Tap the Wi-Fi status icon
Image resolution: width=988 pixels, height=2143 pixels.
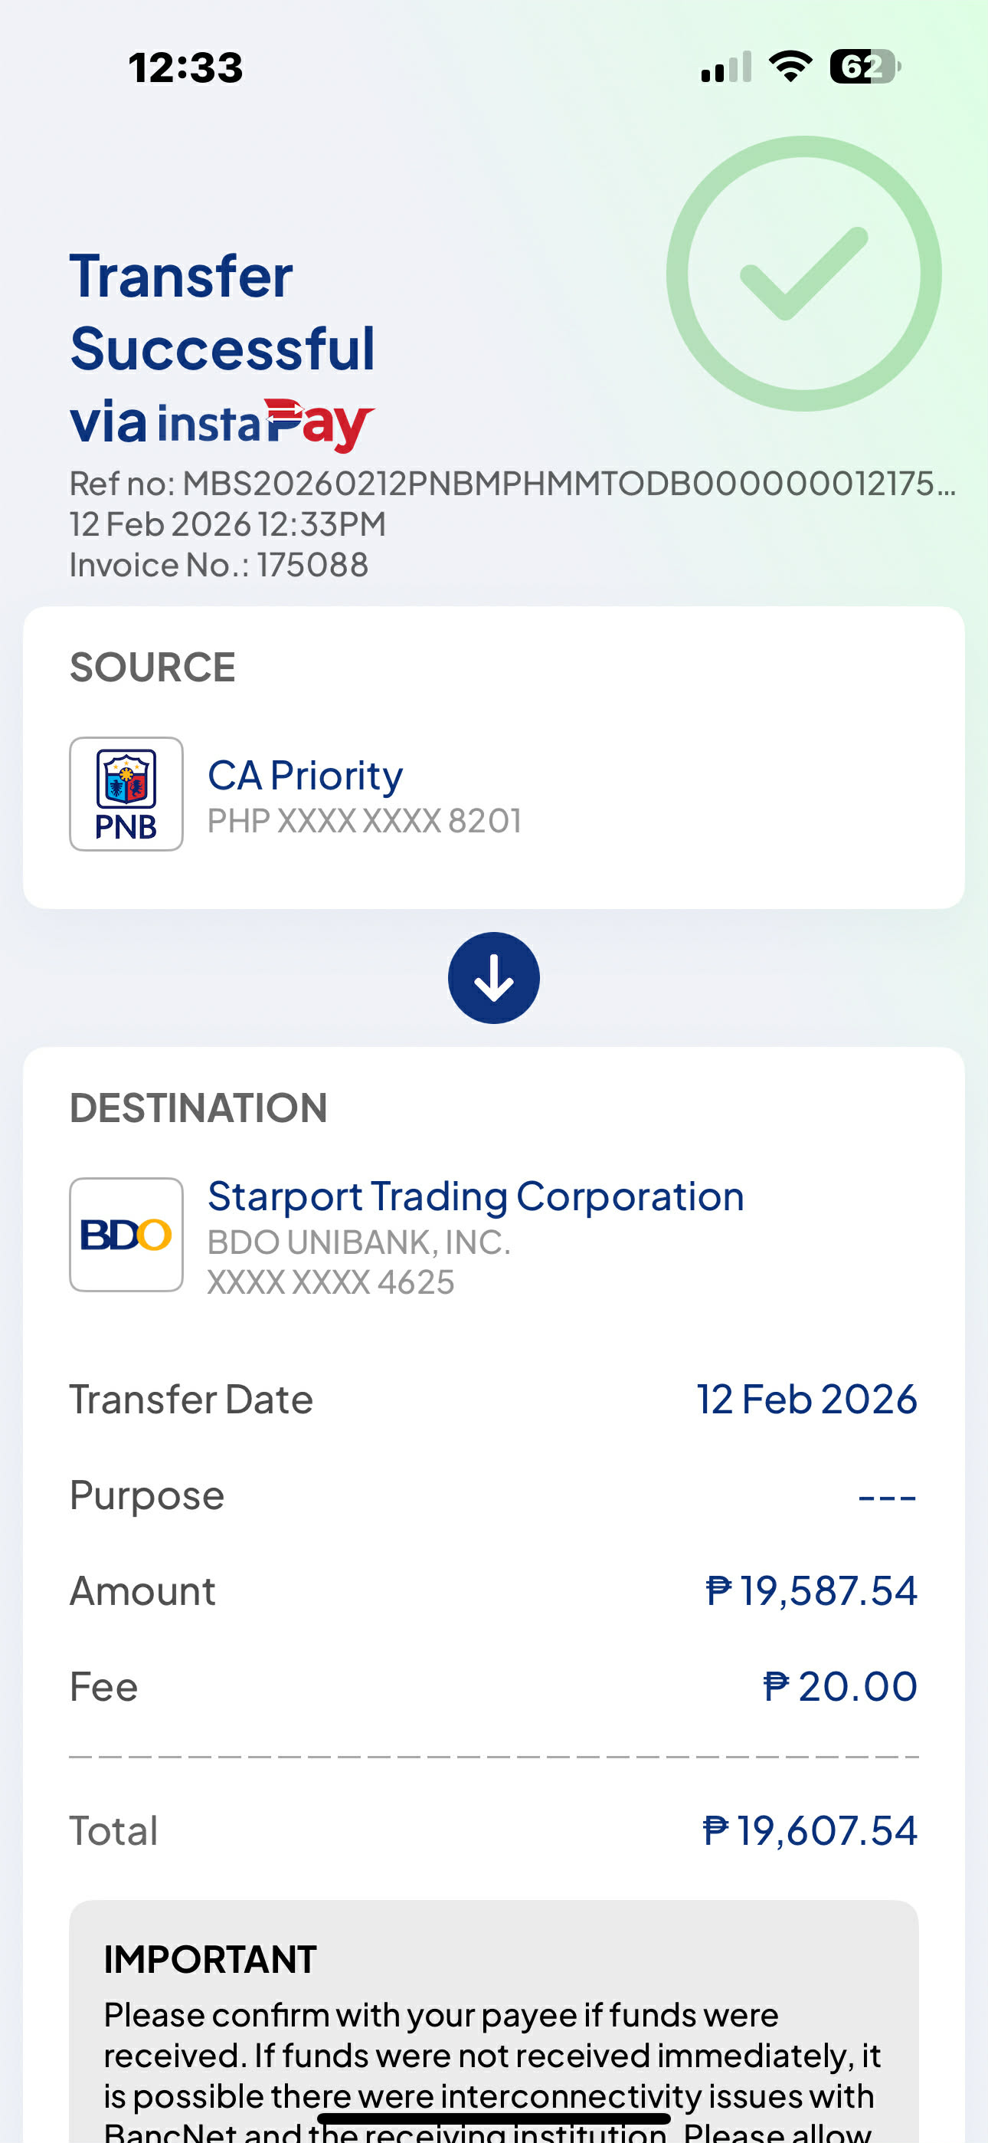[790, 67]
